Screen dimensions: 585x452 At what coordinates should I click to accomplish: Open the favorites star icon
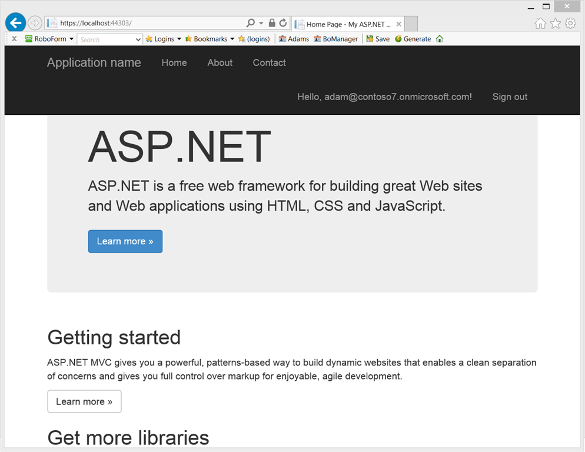[556, 24]
